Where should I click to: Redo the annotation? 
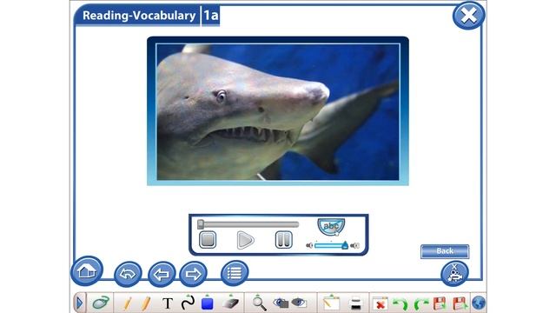(420, 304)
